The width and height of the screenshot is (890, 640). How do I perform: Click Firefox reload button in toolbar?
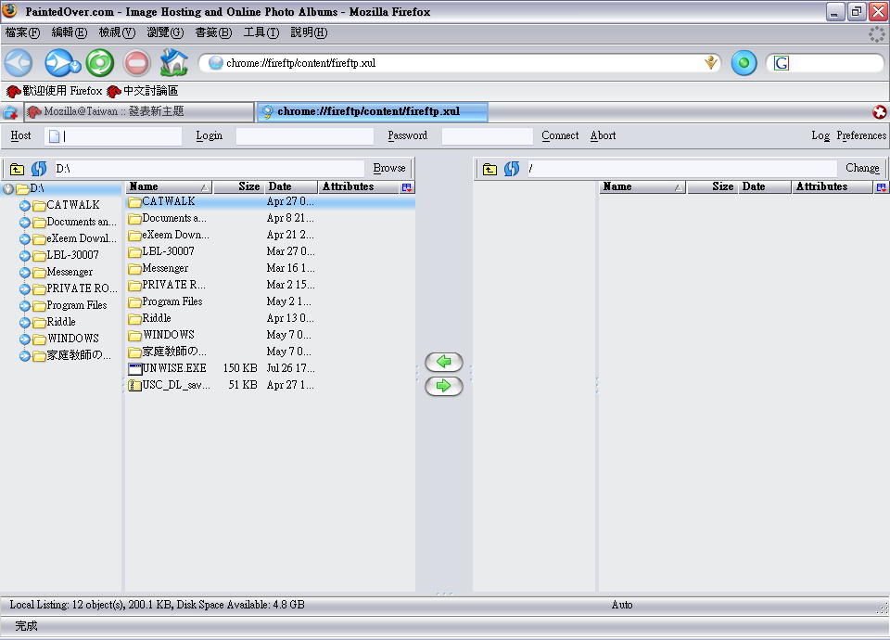(x=99, y=63)
